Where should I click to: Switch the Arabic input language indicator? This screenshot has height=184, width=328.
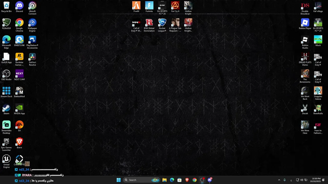pos(291,180)
